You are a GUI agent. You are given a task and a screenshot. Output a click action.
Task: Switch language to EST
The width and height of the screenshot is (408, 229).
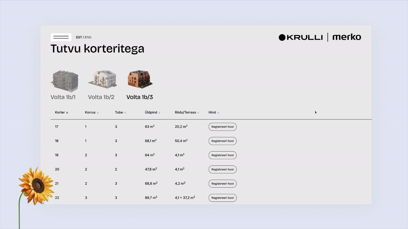tap(79, 37)
